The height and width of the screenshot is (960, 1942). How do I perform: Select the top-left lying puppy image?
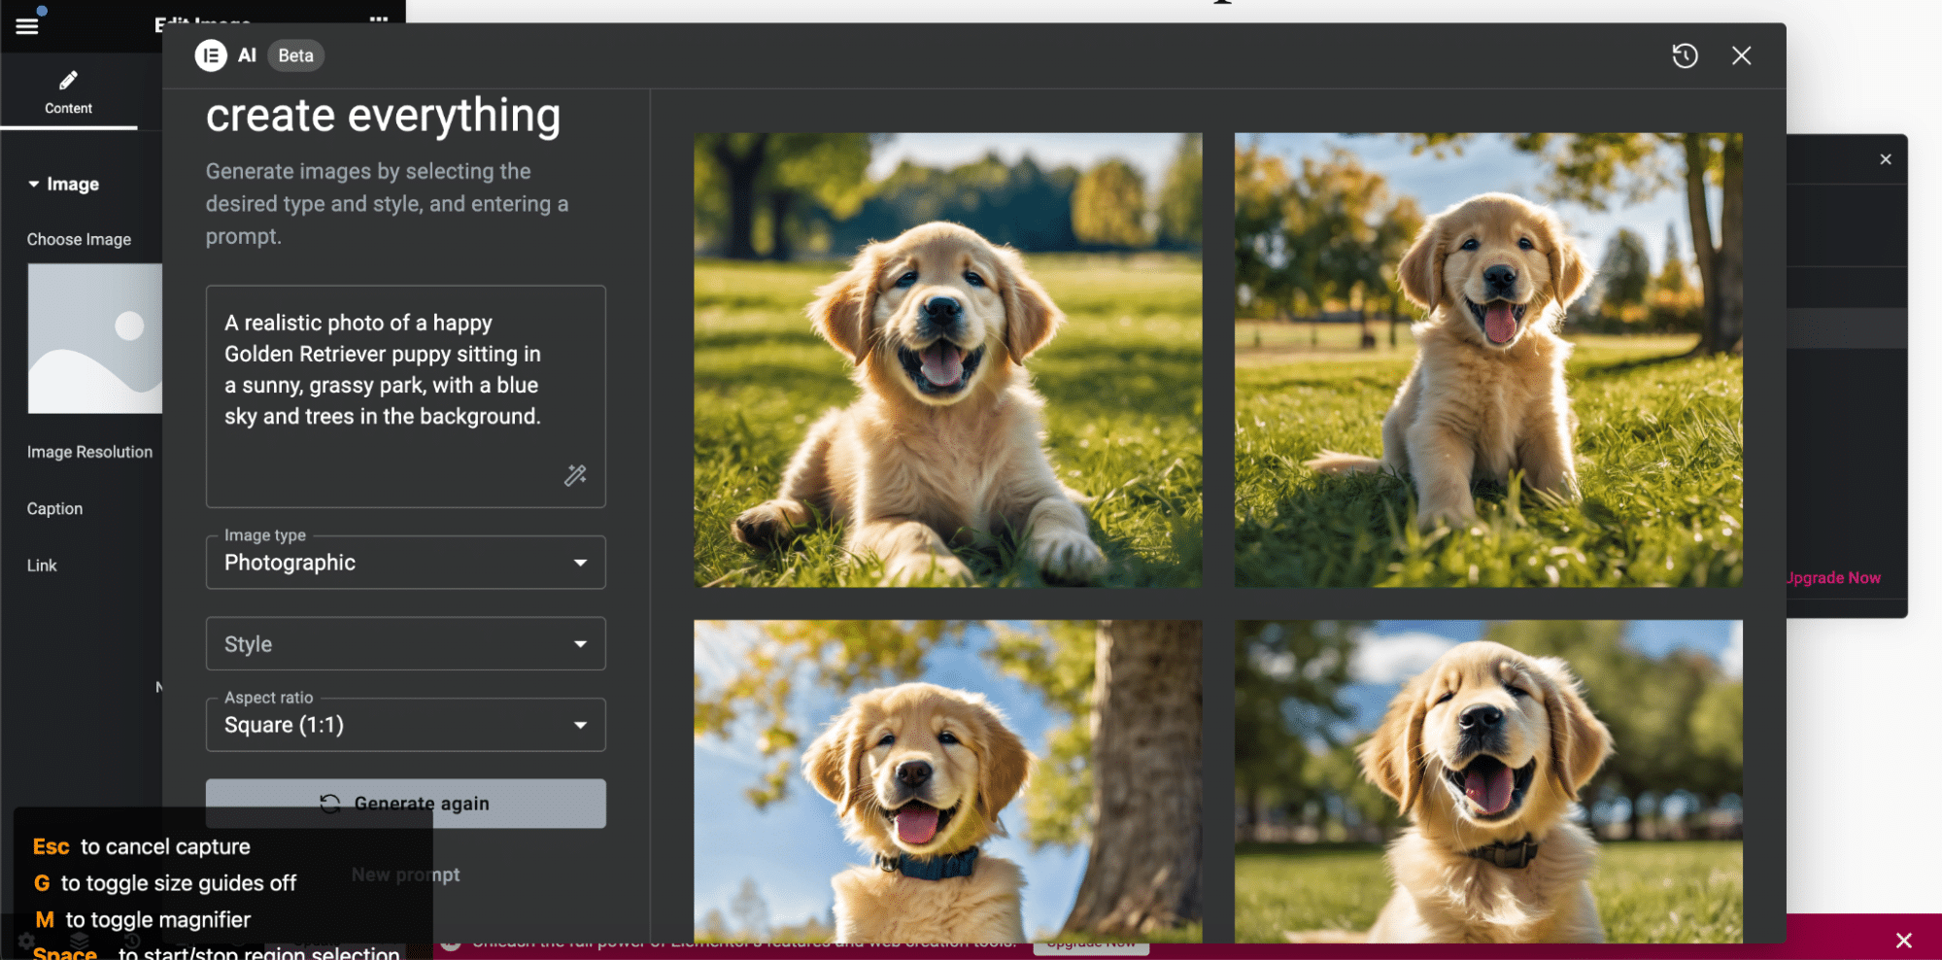(x=947, y=360)
